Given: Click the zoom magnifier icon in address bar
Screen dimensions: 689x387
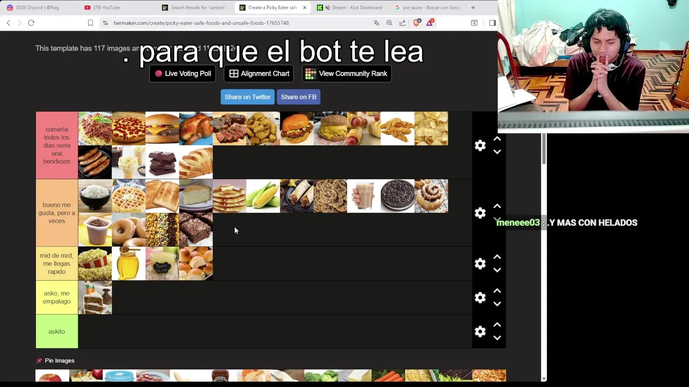Looking at the screenshot, I should coord(389,23).
